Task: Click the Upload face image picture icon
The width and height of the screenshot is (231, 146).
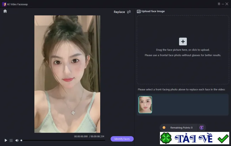Action: (139, 11)
